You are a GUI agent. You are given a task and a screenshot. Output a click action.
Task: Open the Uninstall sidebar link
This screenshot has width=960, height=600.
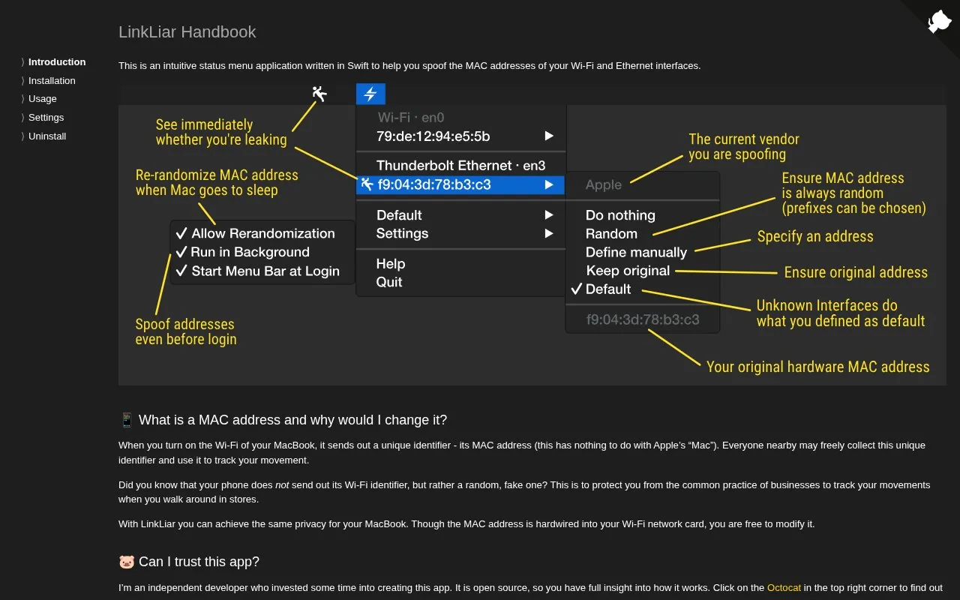tap(47, 136)
